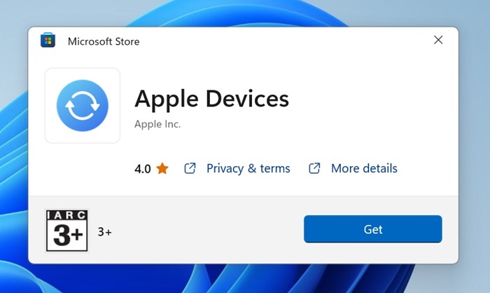The height and width of the screenshot is (293, 490).
Task: Click blank area right of More details
Action: pyautogui.click(x=428, y=168)
